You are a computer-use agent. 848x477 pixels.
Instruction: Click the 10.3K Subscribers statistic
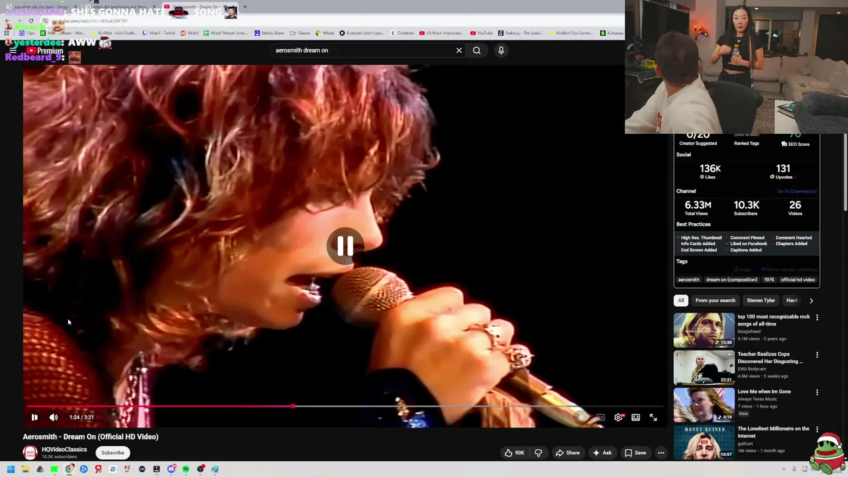[746, 208]
